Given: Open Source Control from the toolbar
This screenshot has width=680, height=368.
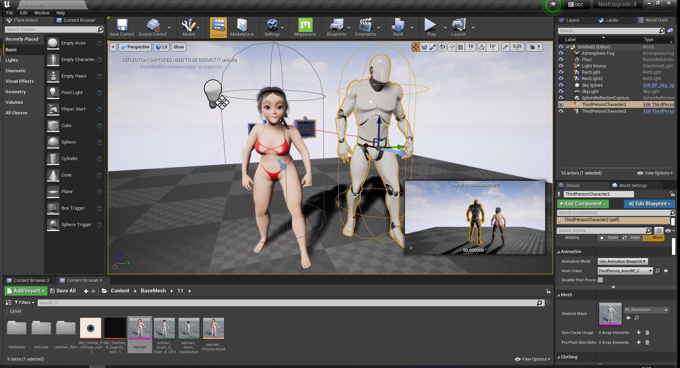Looking at the screenshot, I should (x=153, y=27).
